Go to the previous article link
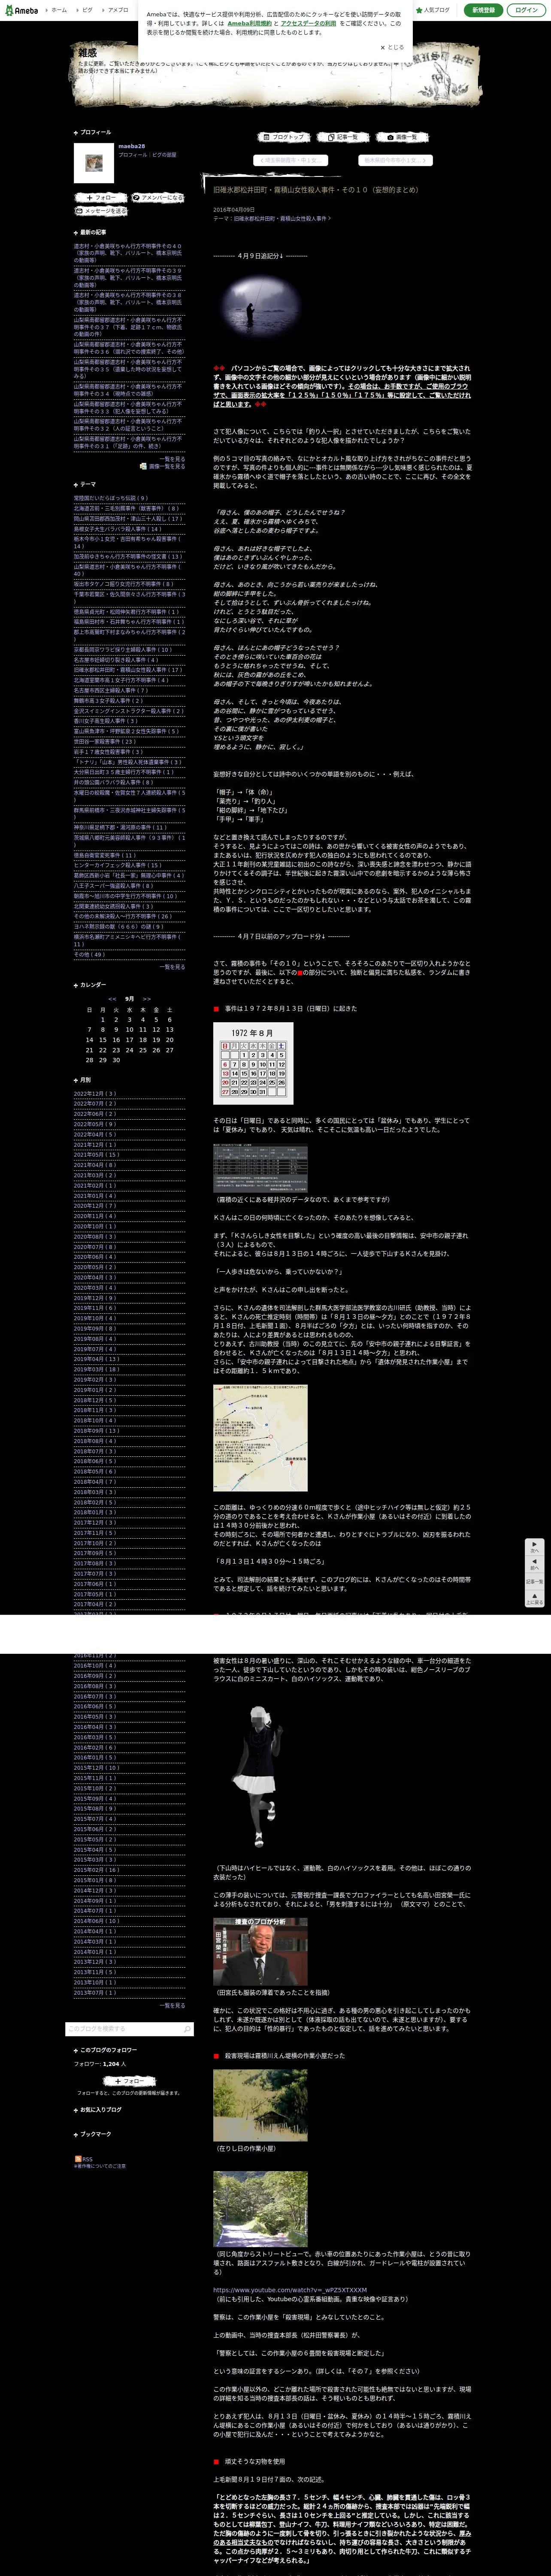Screen dimensions: 551x2576 tap(292, 160)
